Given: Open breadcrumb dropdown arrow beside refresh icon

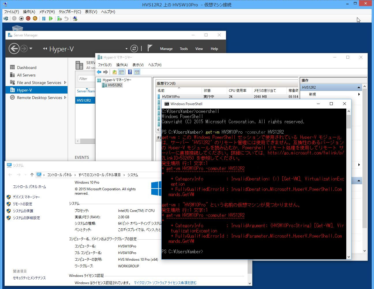Looking at the screenshot, I should (126, 49).
